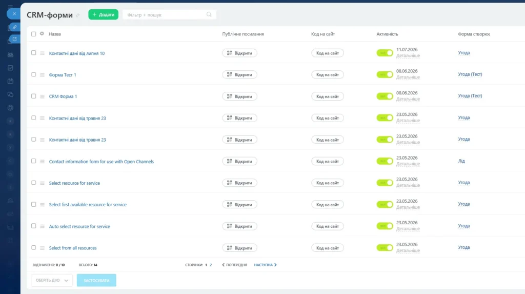Open page 2 of the list
Image resolution: width=525 pixels, height=294 pixels.
point(211,265)
